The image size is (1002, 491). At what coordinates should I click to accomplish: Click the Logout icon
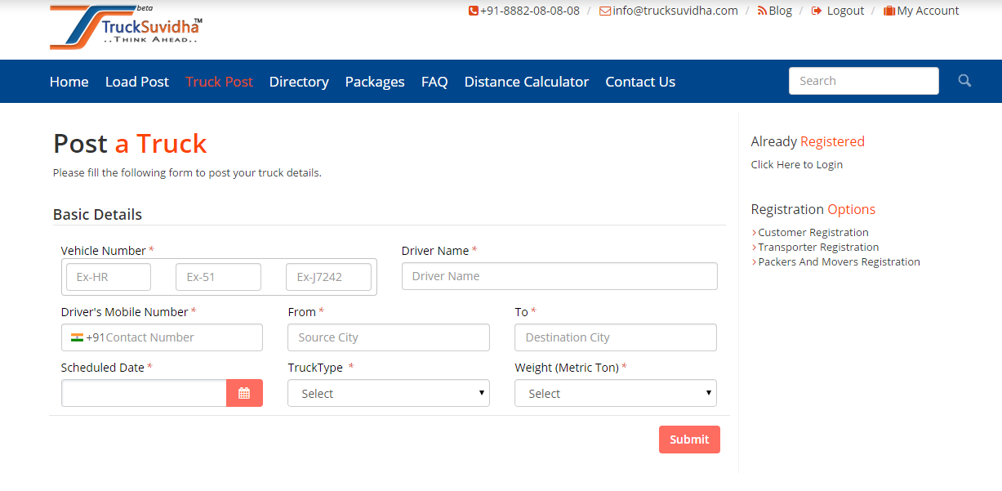point(817,11)
